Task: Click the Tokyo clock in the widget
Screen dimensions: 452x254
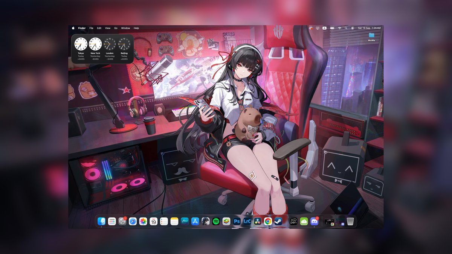Action: (81, 44)
